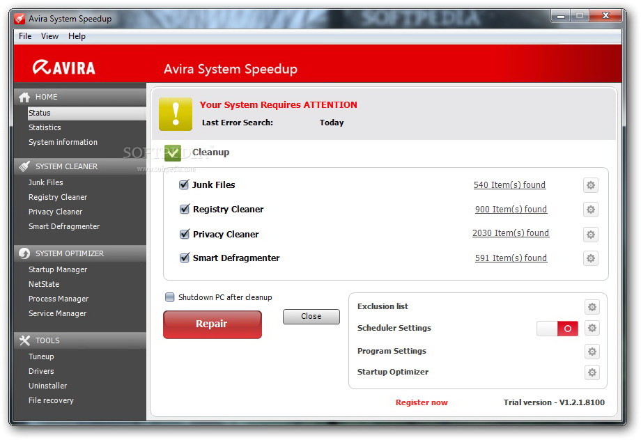Click the Repair button
The height and width of the screenshot is (440, 641).
tap(213, 324)
